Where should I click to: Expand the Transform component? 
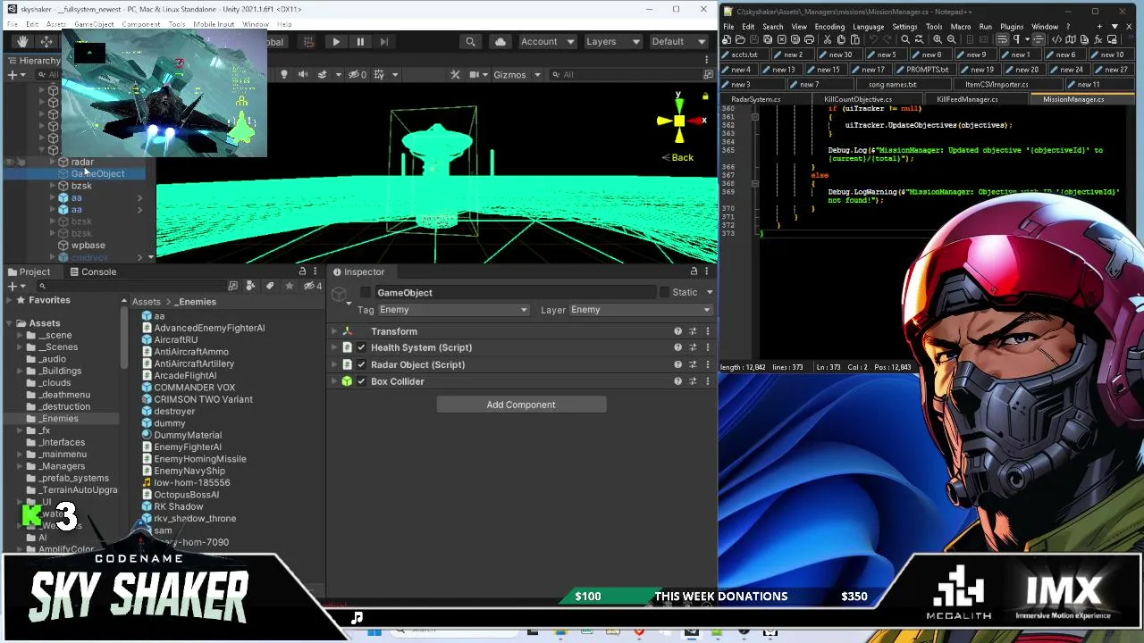334,331
